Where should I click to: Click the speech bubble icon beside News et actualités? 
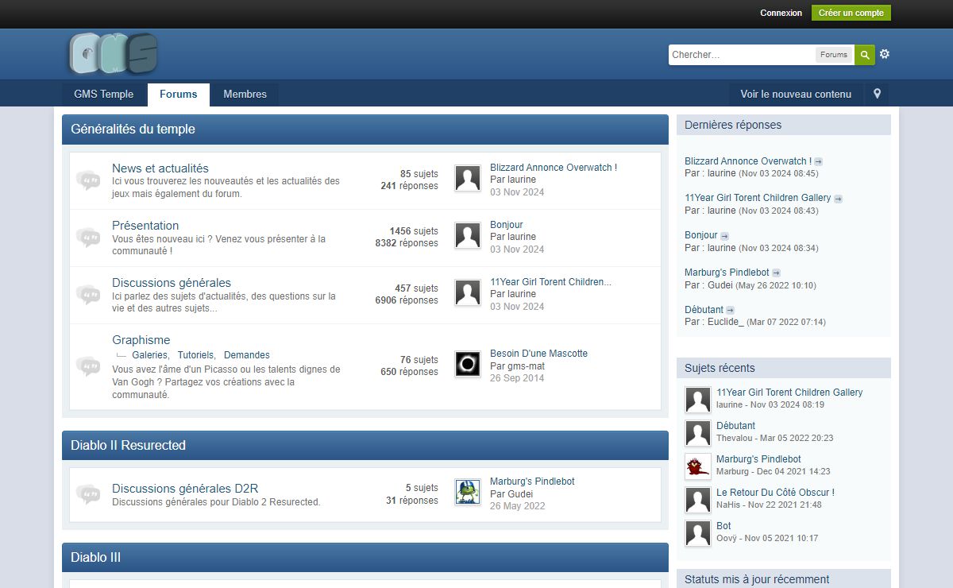pyautogui.click(x=87, y=180)
